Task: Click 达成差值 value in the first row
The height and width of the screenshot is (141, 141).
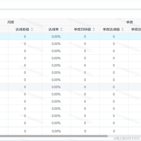Action: pos(25,36)
